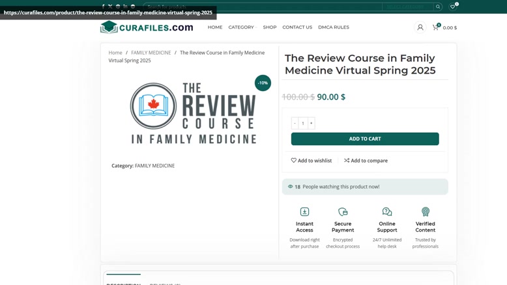Screen dimensions: 507x285
Task: Click the CURAFILES.com logo
Action: coord(147,27)
